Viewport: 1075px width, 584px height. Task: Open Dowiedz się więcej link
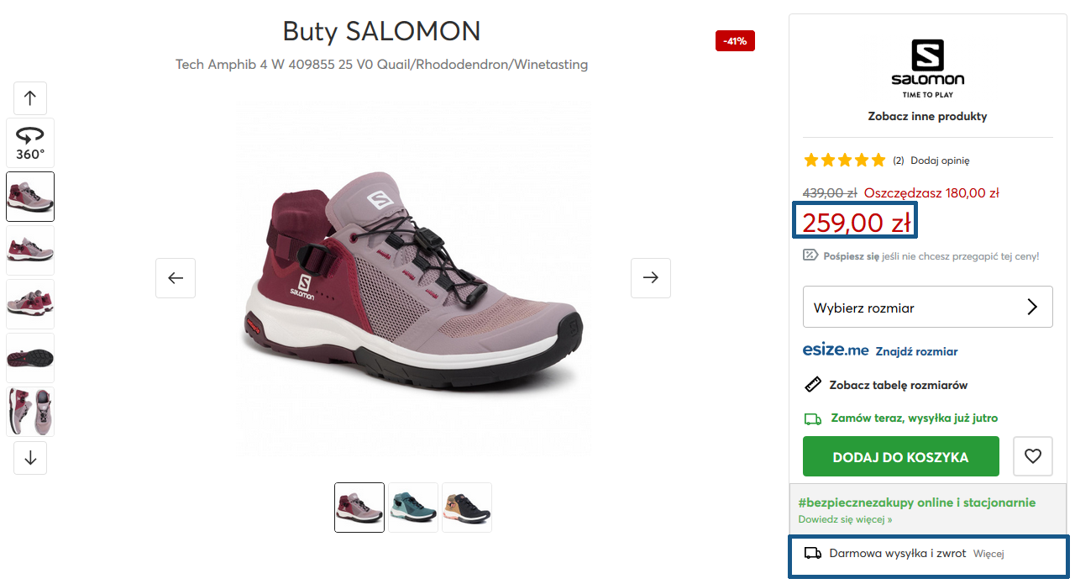(845, 519)
